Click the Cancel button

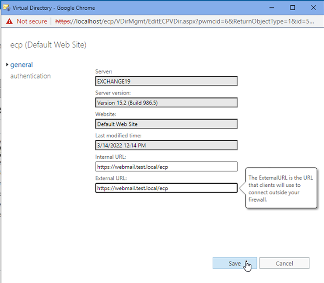(284, 263)
